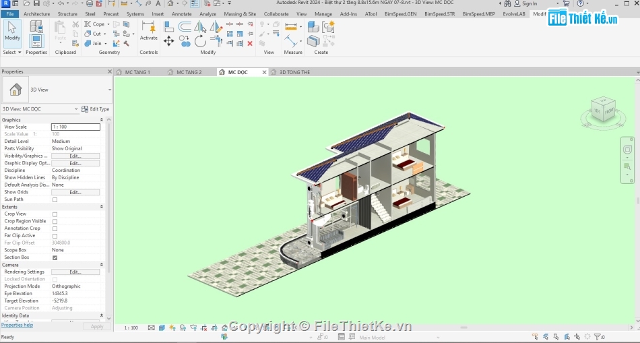This screenshot has height=343, width=640.
Task: Select the Align tool
Action: pyautogui.click(x=168, y=27)
